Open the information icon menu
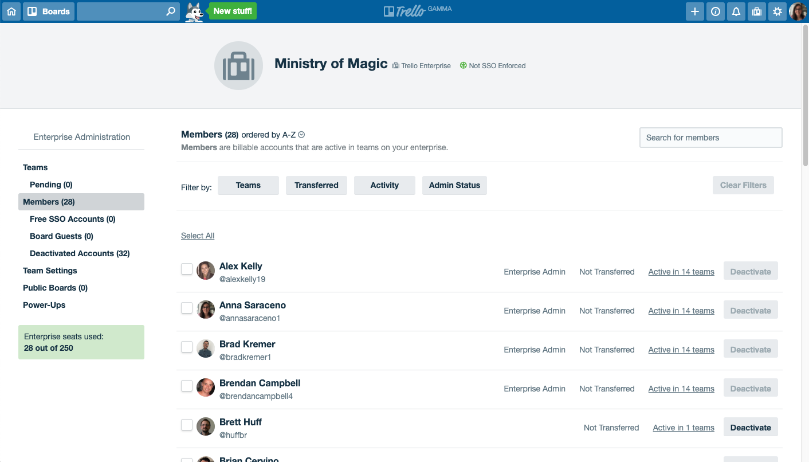Screen dimensions: 809x462 [716, 11]
